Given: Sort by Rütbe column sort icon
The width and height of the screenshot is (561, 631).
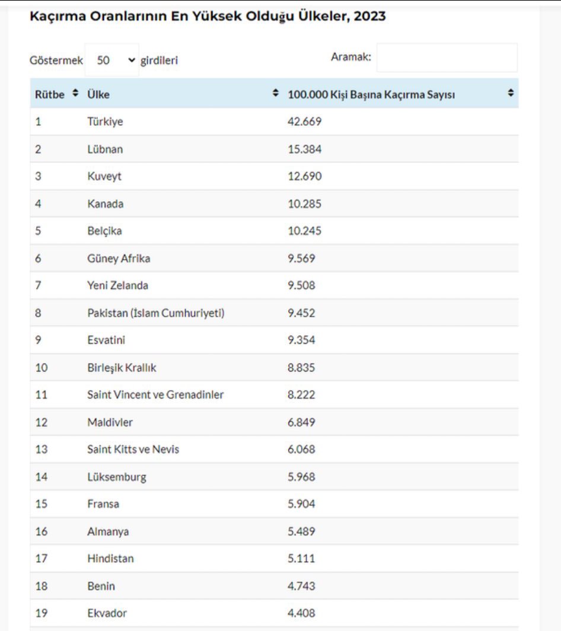Looking at the screenshot, I should pyautogui.click(x=75, y=93).
